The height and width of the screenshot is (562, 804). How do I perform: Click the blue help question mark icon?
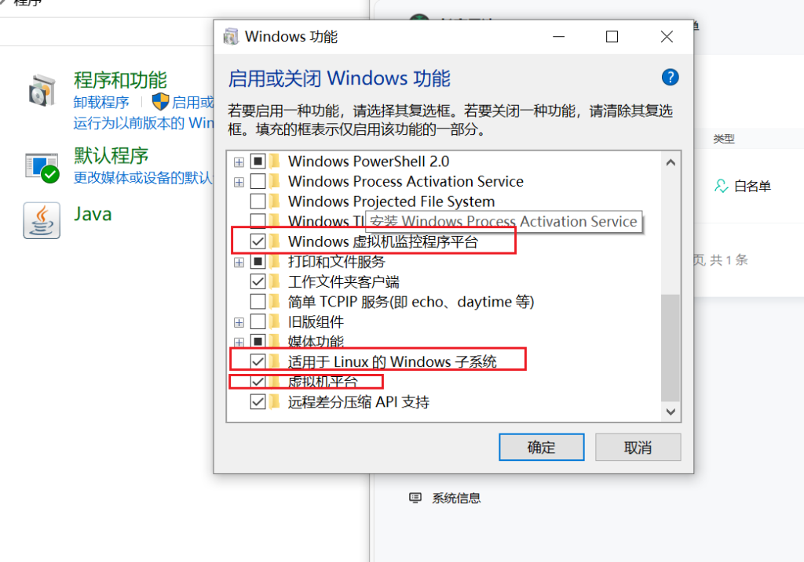671,78
